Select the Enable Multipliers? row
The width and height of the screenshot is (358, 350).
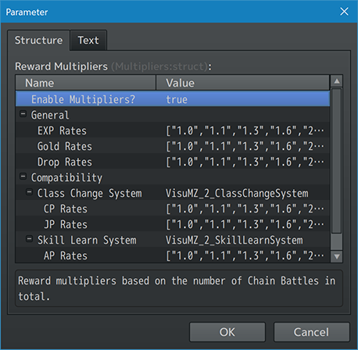tap(173, 99)
